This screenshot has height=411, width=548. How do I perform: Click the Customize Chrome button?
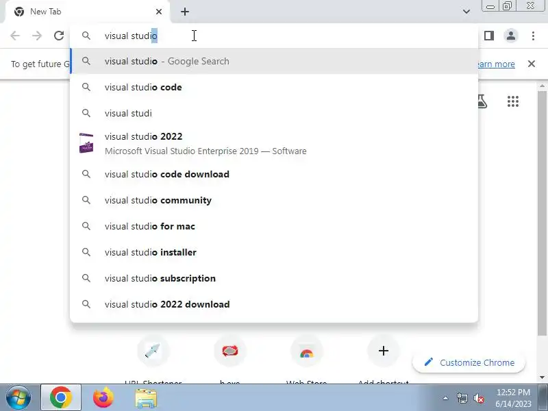pos(469,362)
